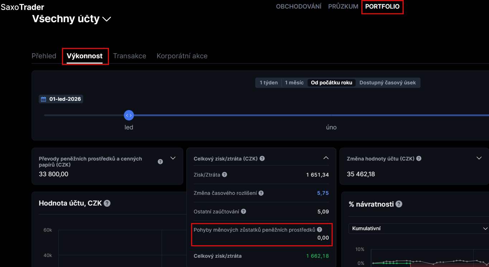Screen dimensions: 489x267
Task: Open the calendar icon for 01-led-2026
Action: click(44, 99)
